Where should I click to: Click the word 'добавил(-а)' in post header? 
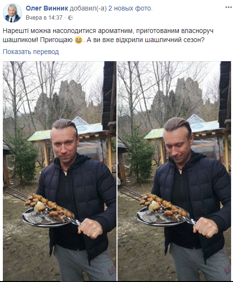[x=88, y=8]
